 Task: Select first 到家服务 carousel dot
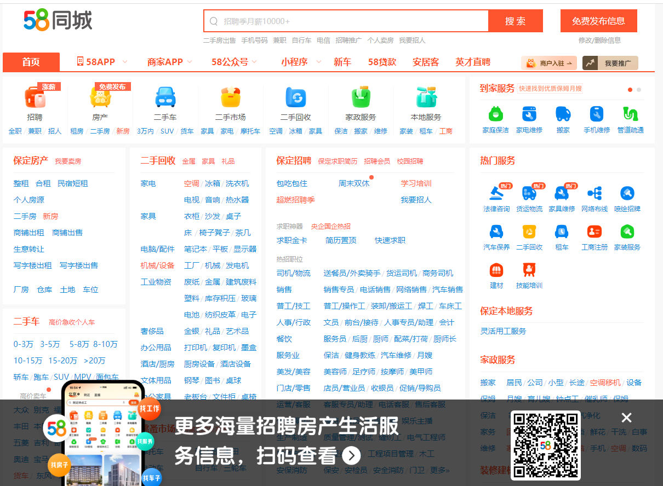coord(630,90)
